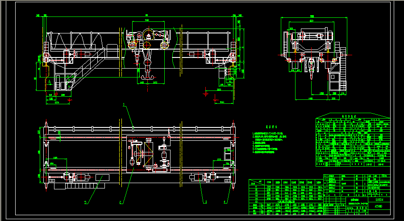Click the crane hook in the front elevation
Viewport: 404px width, 221px height.
coord(149,77)
